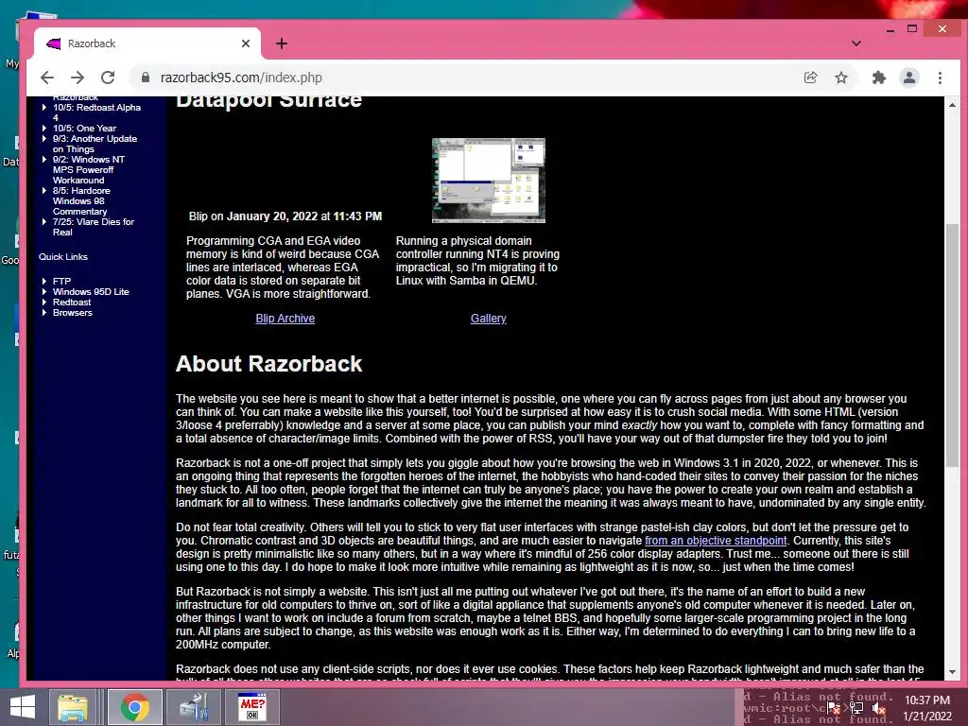The height and width of the screenshot is (726, 968).
Task: Bookmark this page with the star icon
Action: click(840, 78)
